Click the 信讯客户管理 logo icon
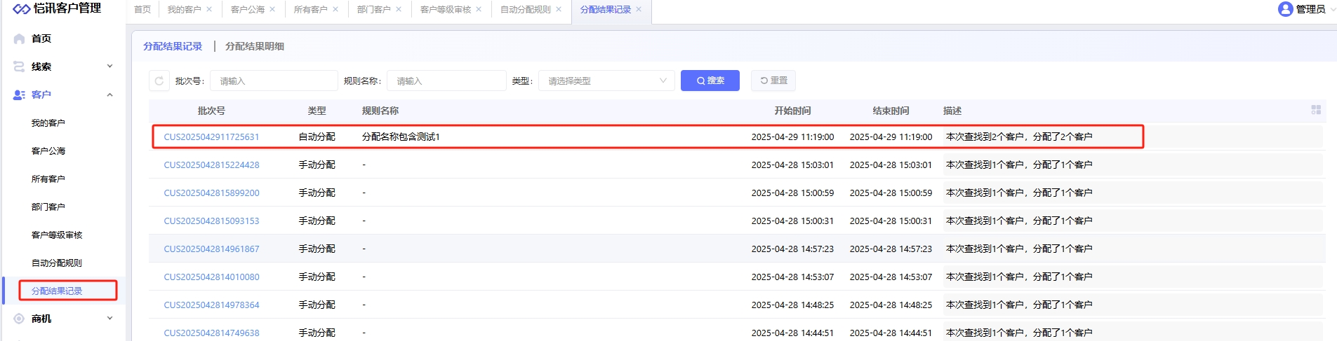 point(21,8)
